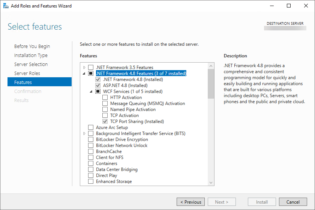315x210 pixels.
Task: Select ".NET Framework 4.8 (Installed)" row
Action: coord(133,79)
